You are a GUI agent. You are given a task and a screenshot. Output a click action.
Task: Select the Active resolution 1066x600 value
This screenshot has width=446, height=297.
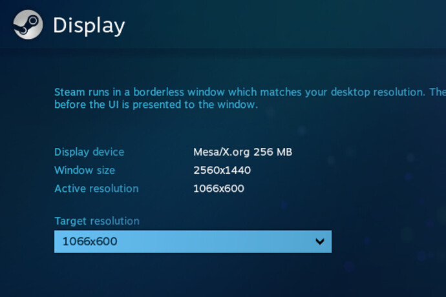pos(218,189)
